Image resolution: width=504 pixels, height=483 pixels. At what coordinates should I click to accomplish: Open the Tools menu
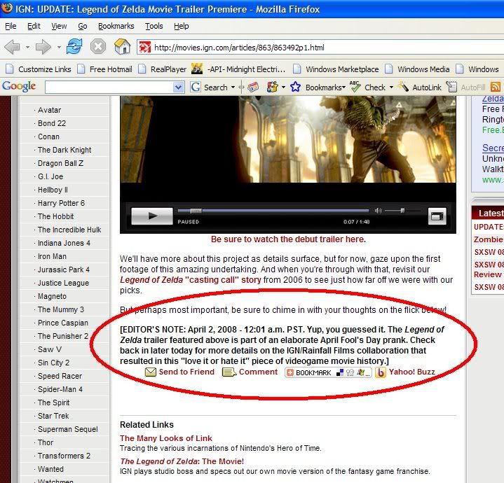coord(154,26)
